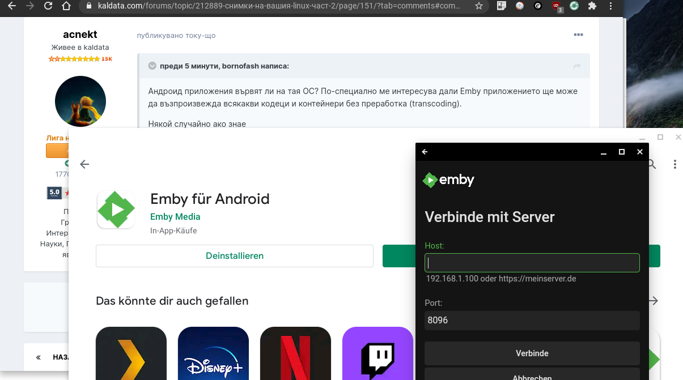Click 'In-App-Käufe' label

[173, 231]
